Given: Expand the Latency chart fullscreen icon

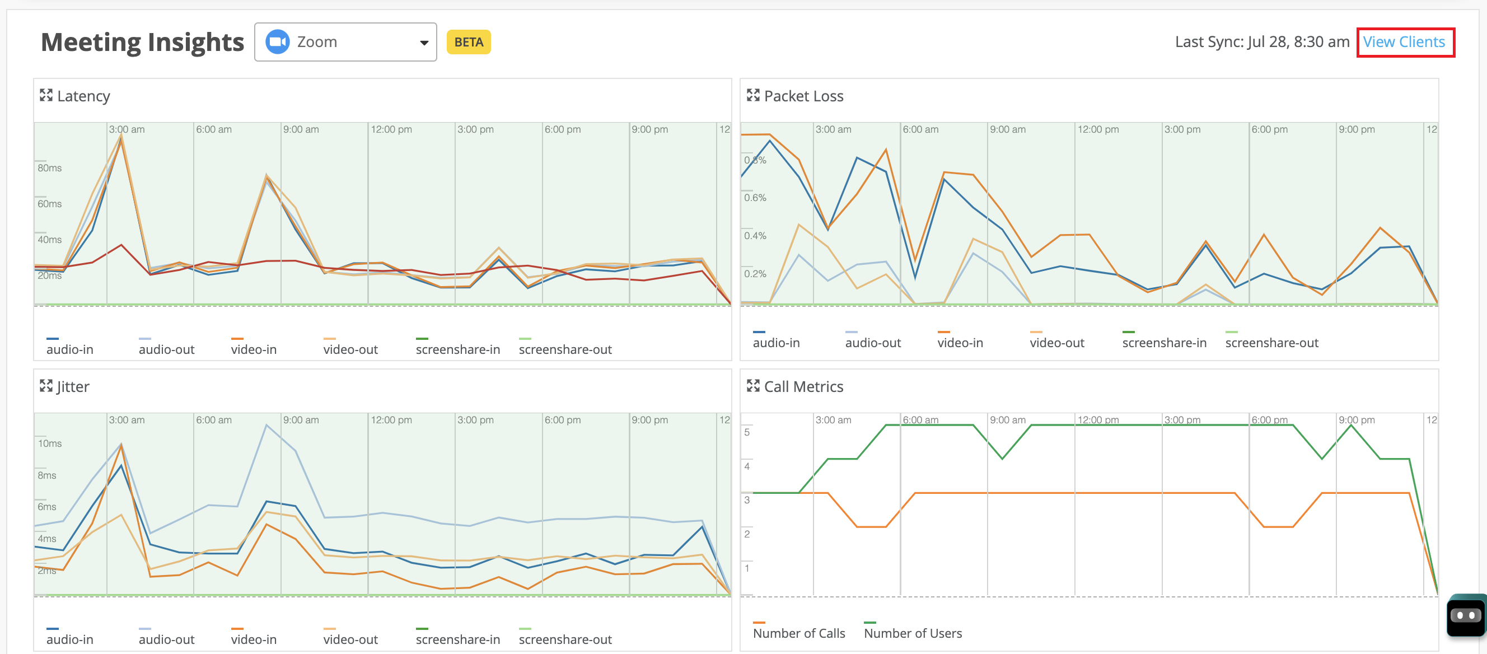Looking at the screenshot, I should [45, 95].
